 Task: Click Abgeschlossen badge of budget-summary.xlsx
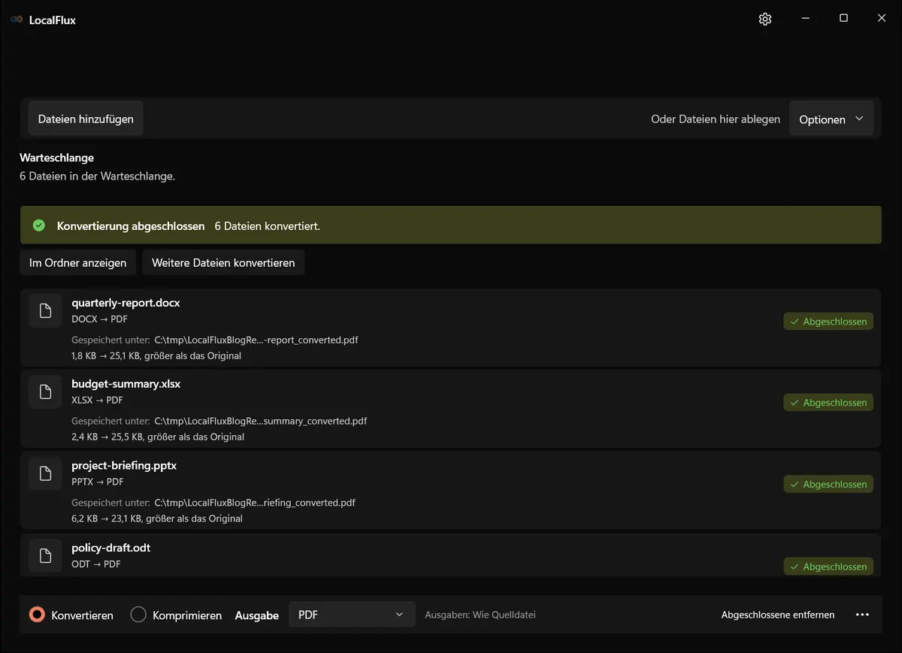[x=828, y=403]
